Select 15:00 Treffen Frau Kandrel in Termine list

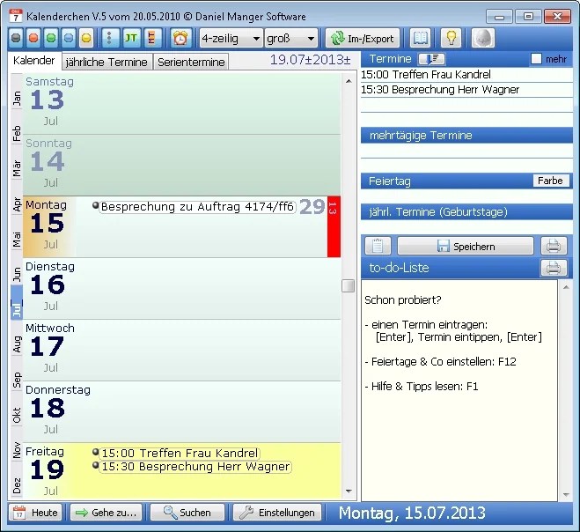click(x=466, y=75)
